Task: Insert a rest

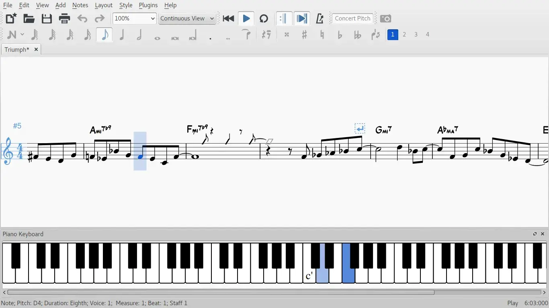Action: 266,34
